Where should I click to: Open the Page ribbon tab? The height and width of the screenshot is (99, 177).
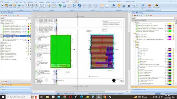coord(16,2)
